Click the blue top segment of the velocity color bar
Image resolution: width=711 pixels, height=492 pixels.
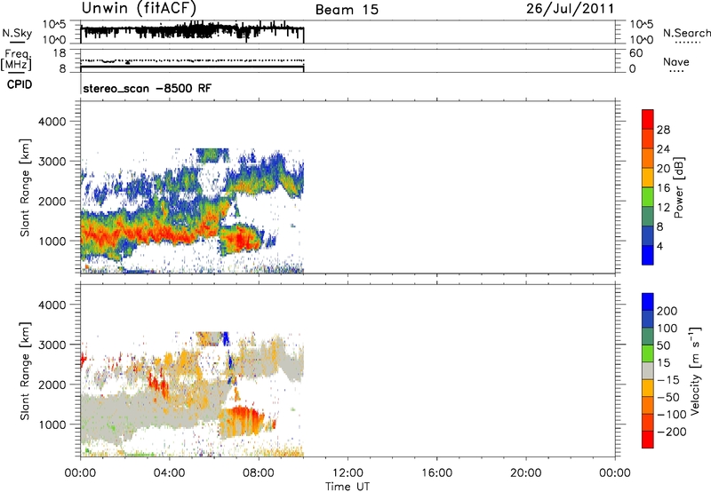pyautogui.click(x=648, y=302)
